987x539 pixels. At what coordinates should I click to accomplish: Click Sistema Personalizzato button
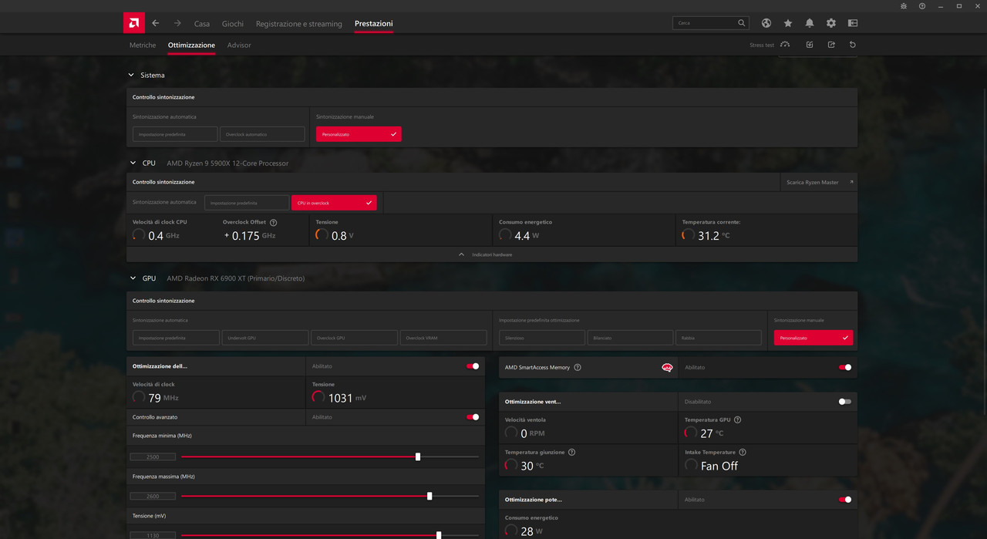pos(359,134)
